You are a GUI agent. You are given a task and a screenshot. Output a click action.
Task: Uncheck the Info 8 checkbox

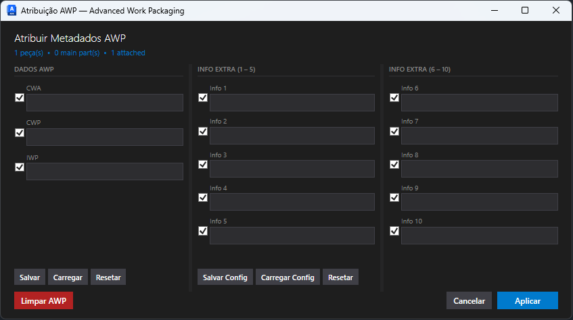point(394,165)
